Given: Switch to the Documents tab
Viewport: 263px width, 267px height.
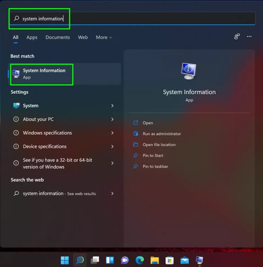Looking at the screenshot, I should (x=58, y=37).
